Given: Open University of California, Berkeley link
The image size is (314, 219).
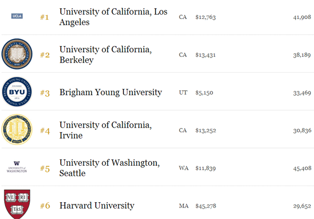Looking at the screenshot, I should (x=106, y=54).
